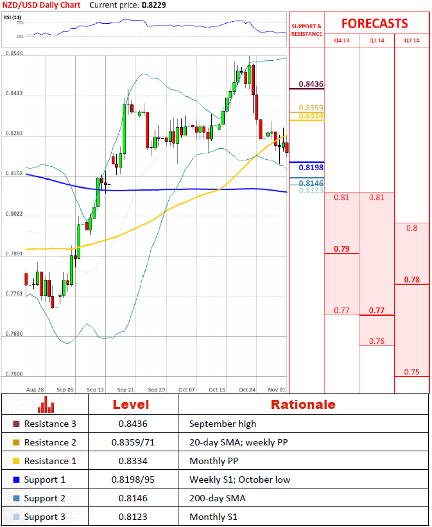Click the 0.8123 cell in Level column

133,517
